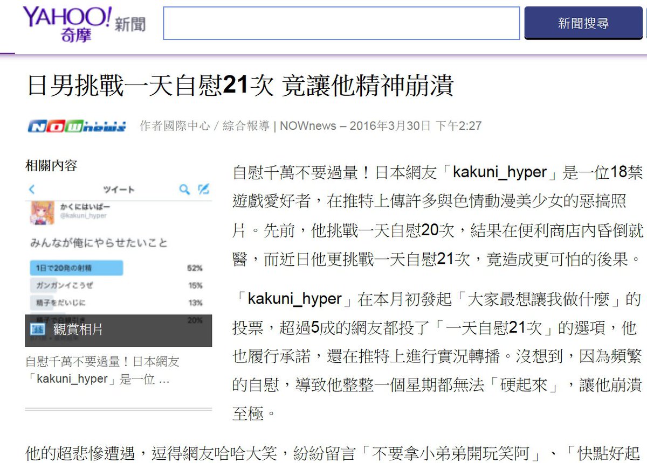The image size is (647, 463).
Task: Click the NOWnews logo
Action: pos(77,127)
